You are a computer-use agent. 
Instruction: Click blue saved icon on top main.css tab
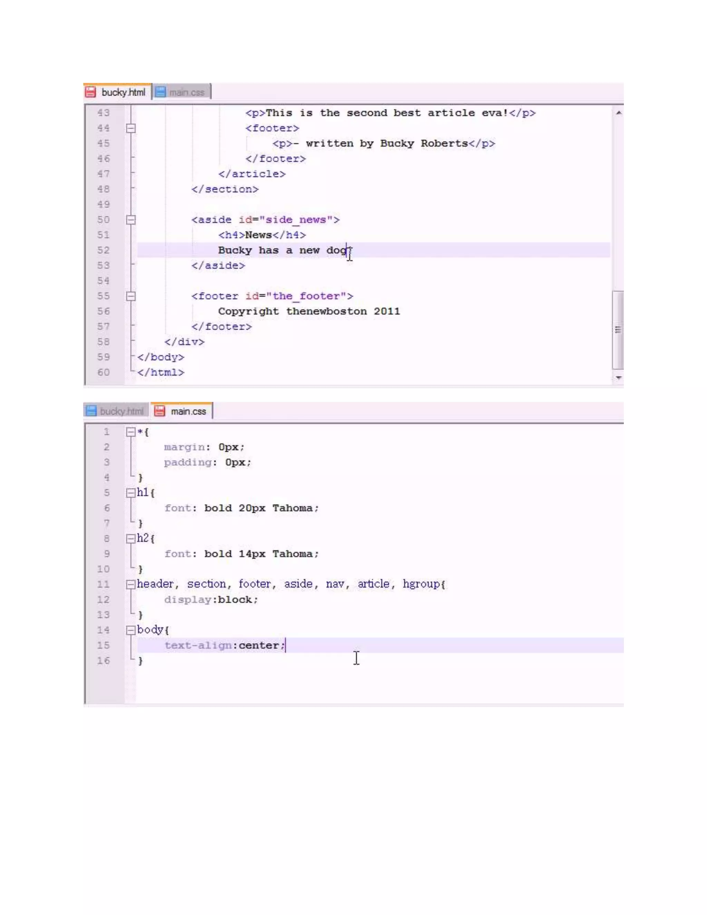click(x=161, y=92)
